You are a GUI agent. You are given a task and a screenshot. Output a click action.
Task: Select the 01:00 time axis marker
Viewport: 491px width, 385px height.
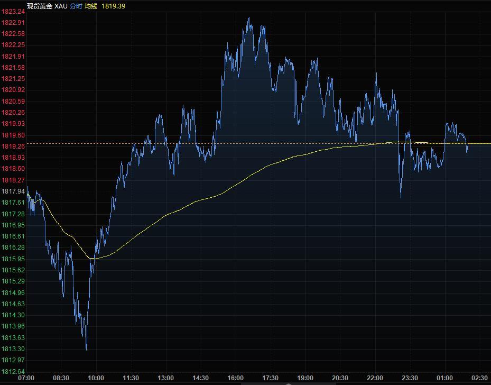(444, 378)
